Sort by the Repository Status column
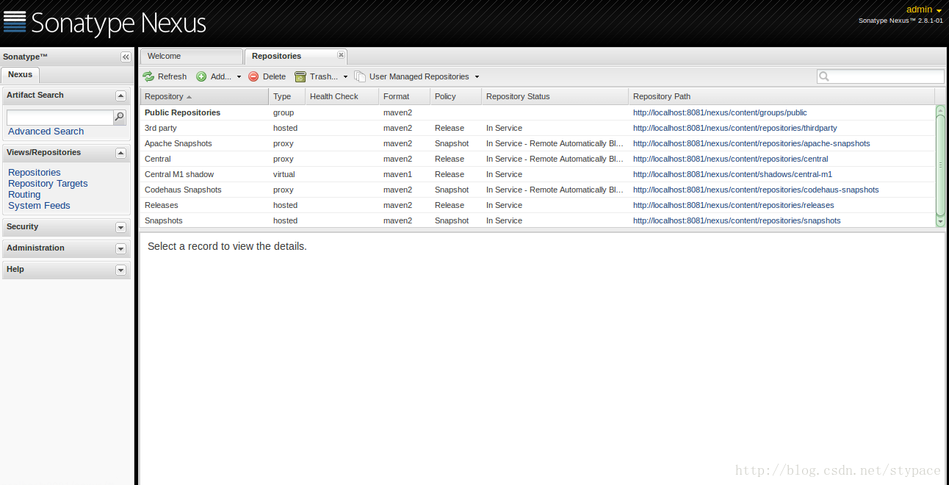The width and height of the screenshot is (949, 485). [555, 96]
